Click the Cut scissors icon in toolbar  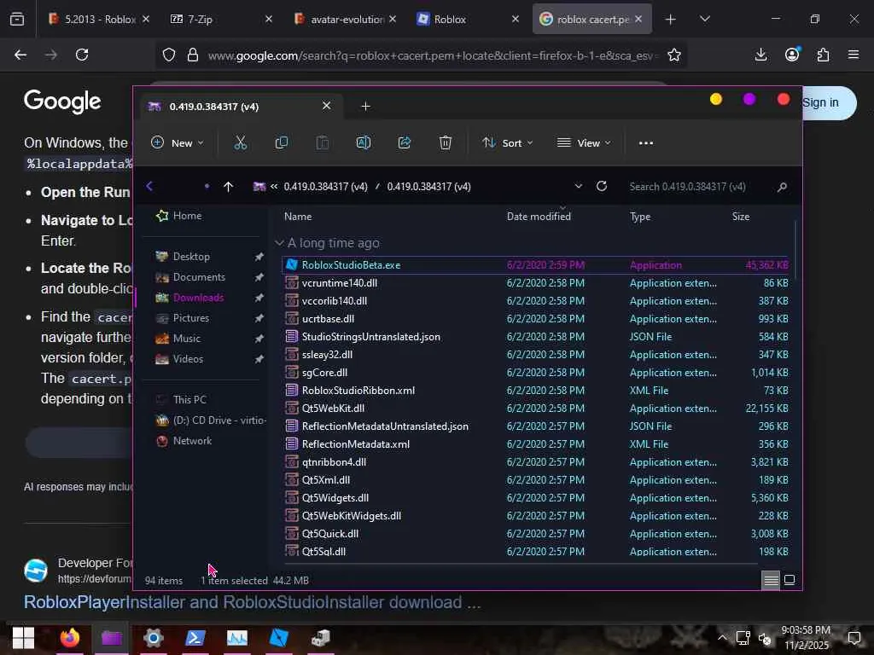[x=241, y=143]
